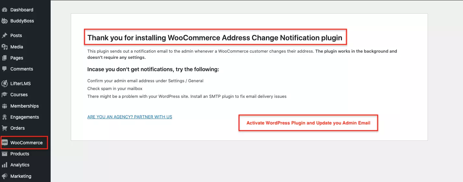This screenshot has width=463, height=182.
Task: Click the 'Thank you for installing' heading
Action: click(215, 38)
